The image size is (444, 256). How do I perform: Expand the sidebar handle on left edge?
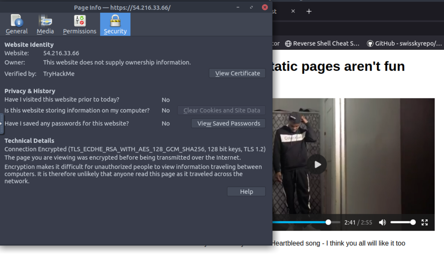click(1, 124)
